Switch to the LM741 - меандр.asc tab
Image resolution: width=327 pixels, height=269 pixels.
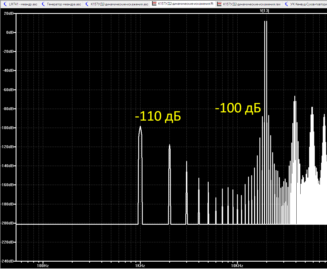coord(20,4)
